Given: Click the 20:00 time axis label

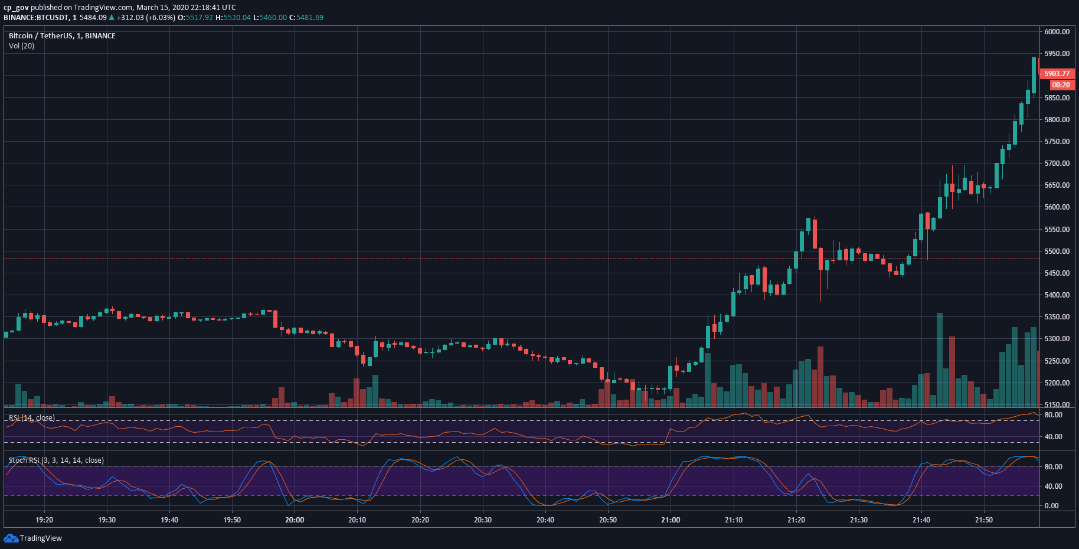Looking at the screenshot, I should (x=295, y=520).
